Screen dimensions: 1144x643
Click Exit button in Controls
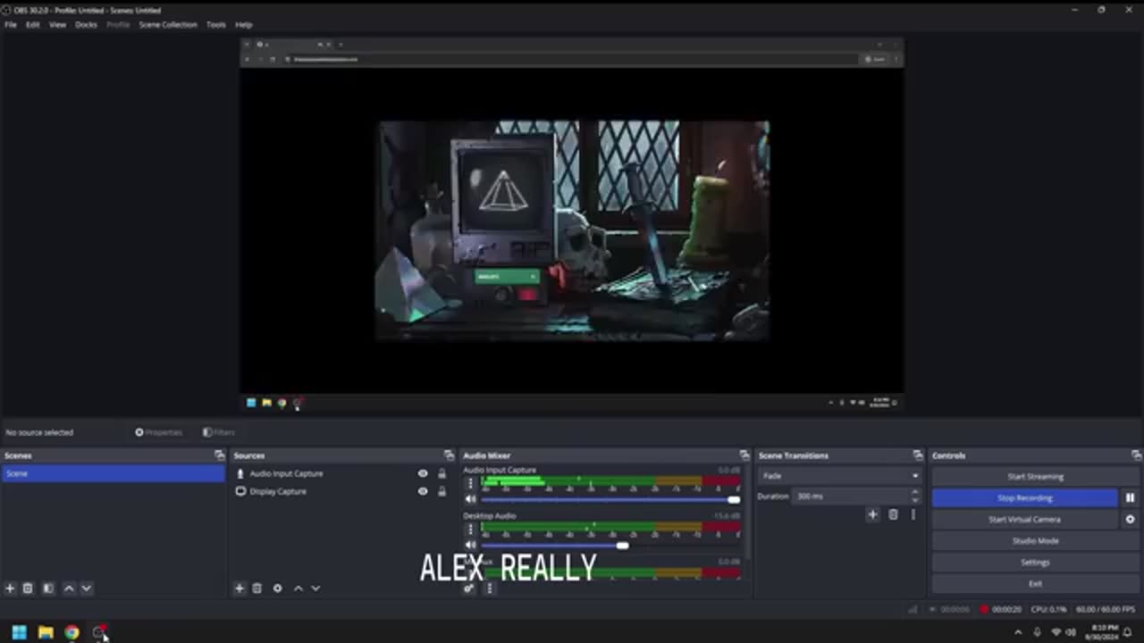pyautogui.click(x=1035, y=583)
